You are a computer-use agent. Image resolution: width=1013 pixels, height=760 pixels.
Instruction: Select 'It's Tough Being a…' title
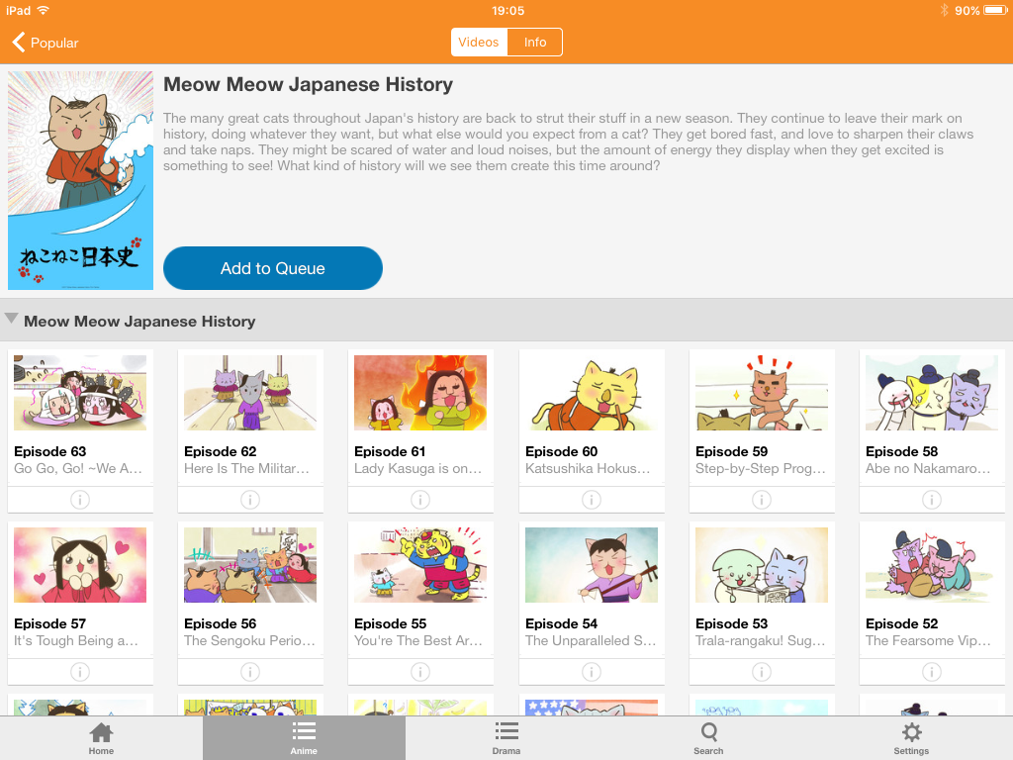coord(76,641)
